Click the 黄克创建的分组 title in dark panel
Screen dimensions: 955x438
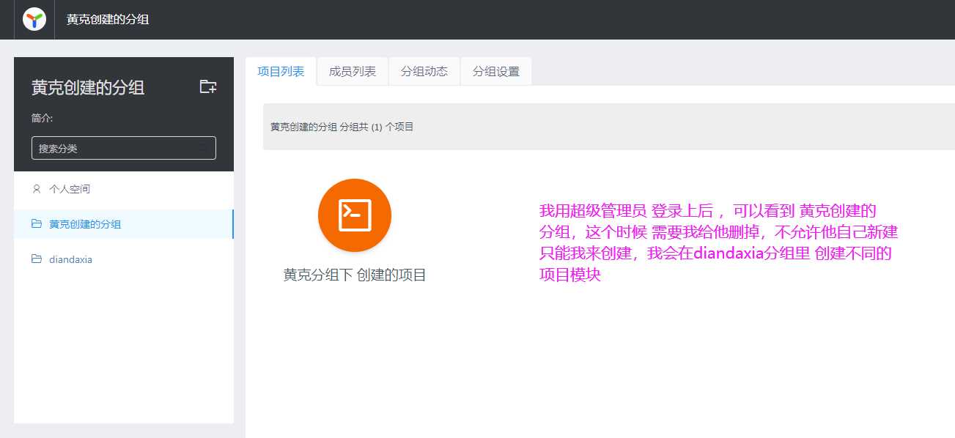[88, 88]
